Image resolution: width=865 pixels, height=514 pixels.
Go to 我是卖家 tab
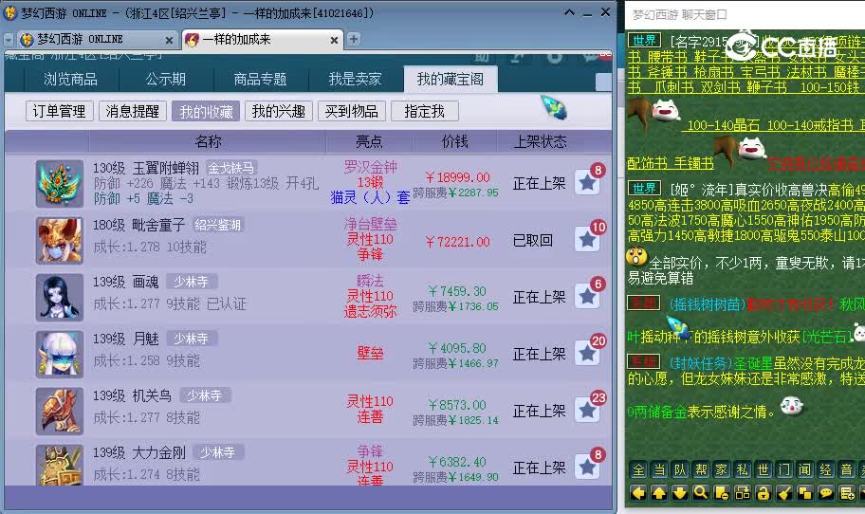click(x=356, y=80)
